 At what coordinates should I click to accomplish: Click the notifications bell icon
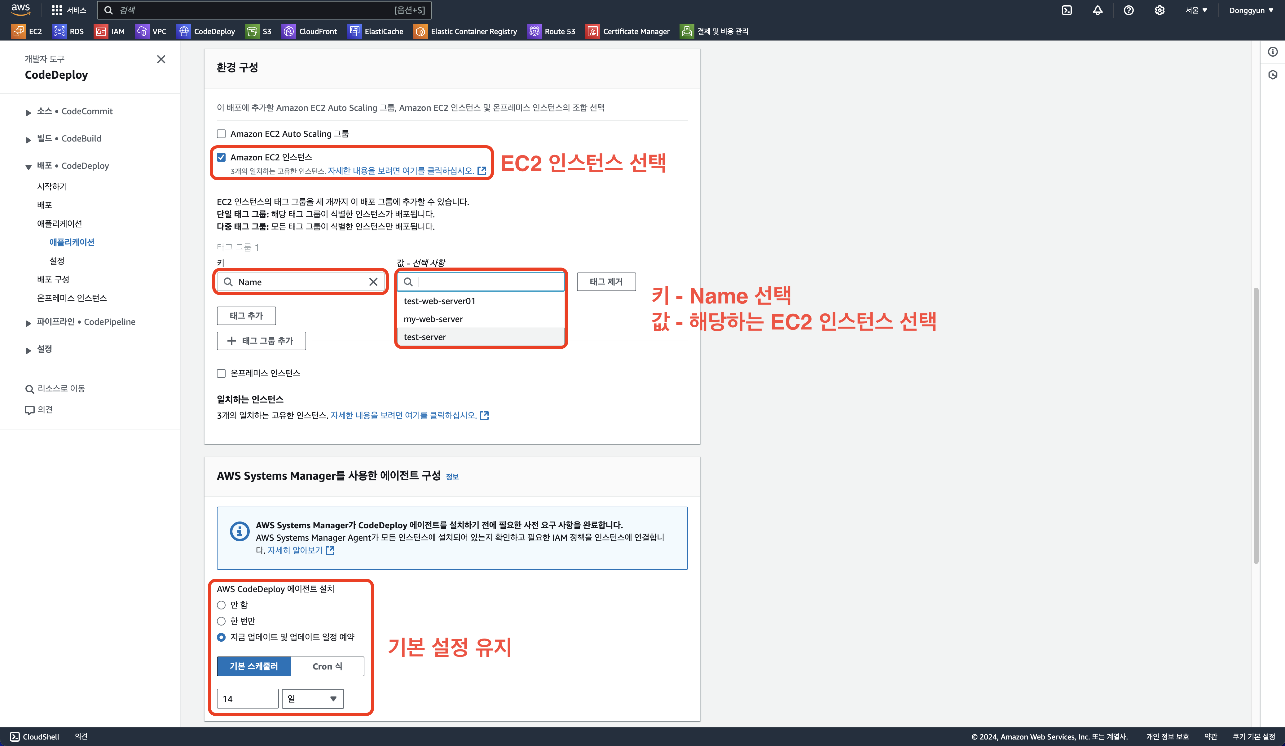[x=1097, y=10]
